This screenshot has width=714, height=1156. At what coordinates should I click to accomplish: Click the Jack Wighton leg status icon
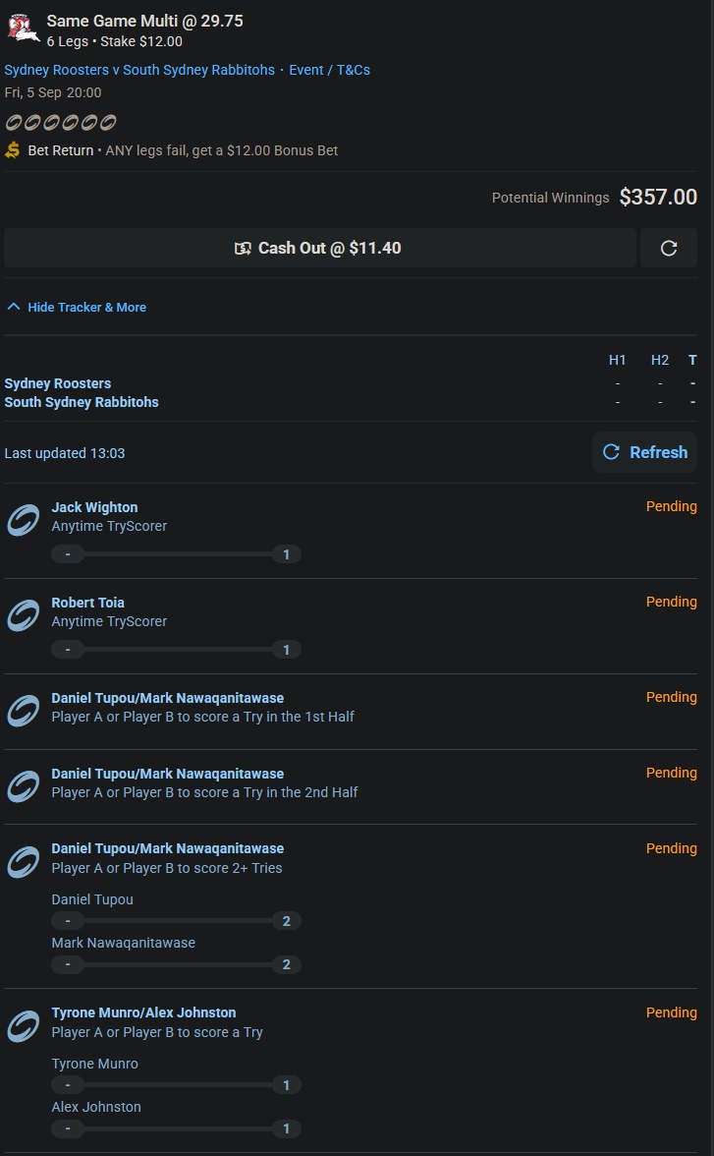(x=23, y=521)
